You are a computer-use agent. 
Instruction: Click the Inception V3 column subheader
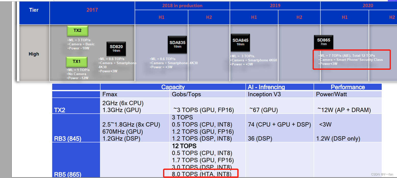pyautogui.click(x=264, y=94)
